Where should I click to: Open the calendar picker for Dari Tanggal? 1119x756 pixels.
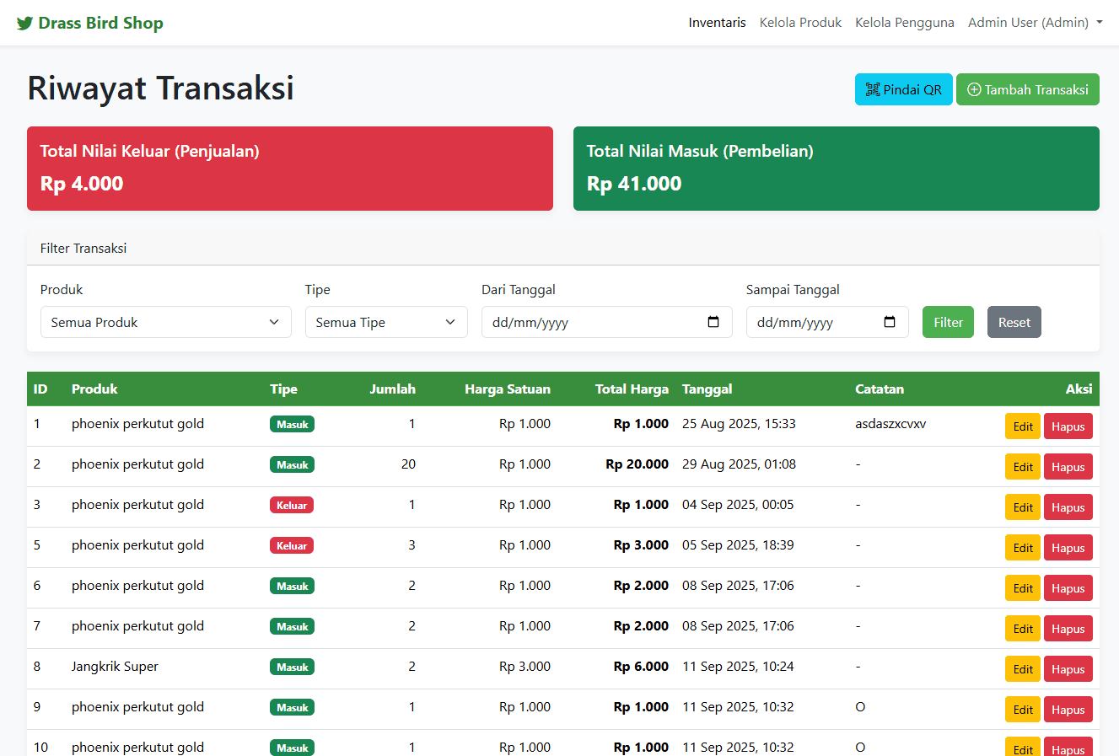(714, 322)
